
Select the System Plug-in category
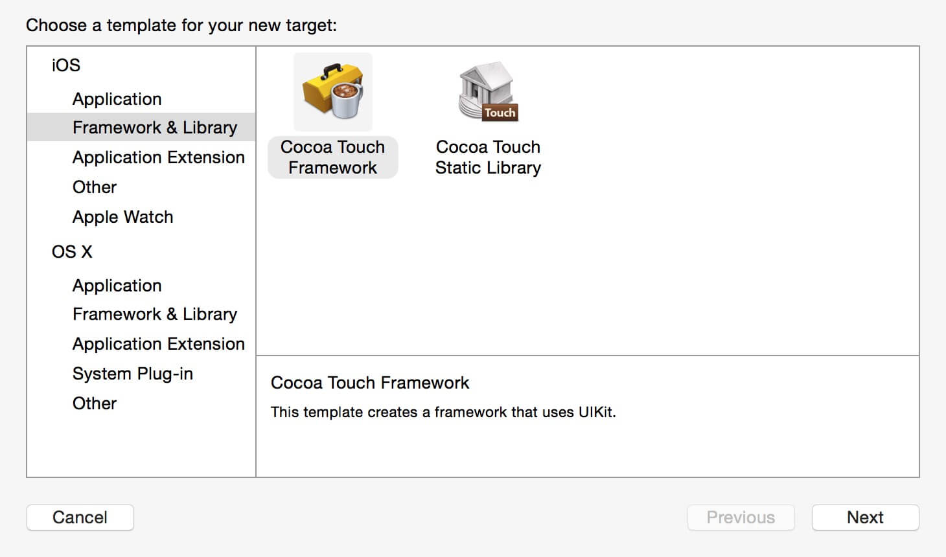(133, 374)
